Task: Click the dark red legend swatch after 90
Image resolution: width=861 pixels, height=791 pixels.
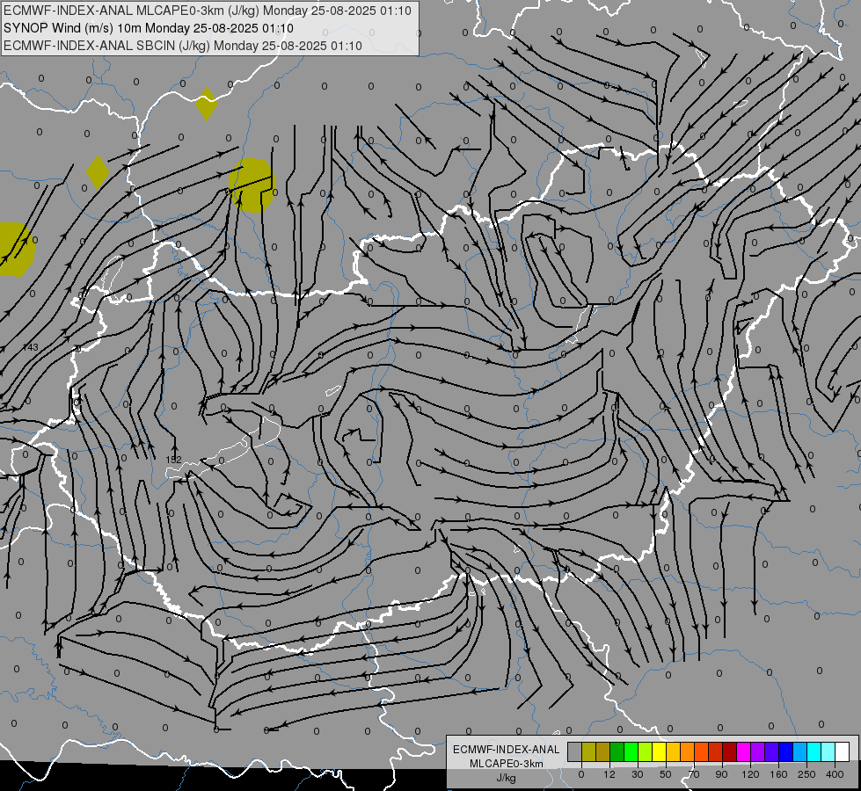Action: (730, 751)
